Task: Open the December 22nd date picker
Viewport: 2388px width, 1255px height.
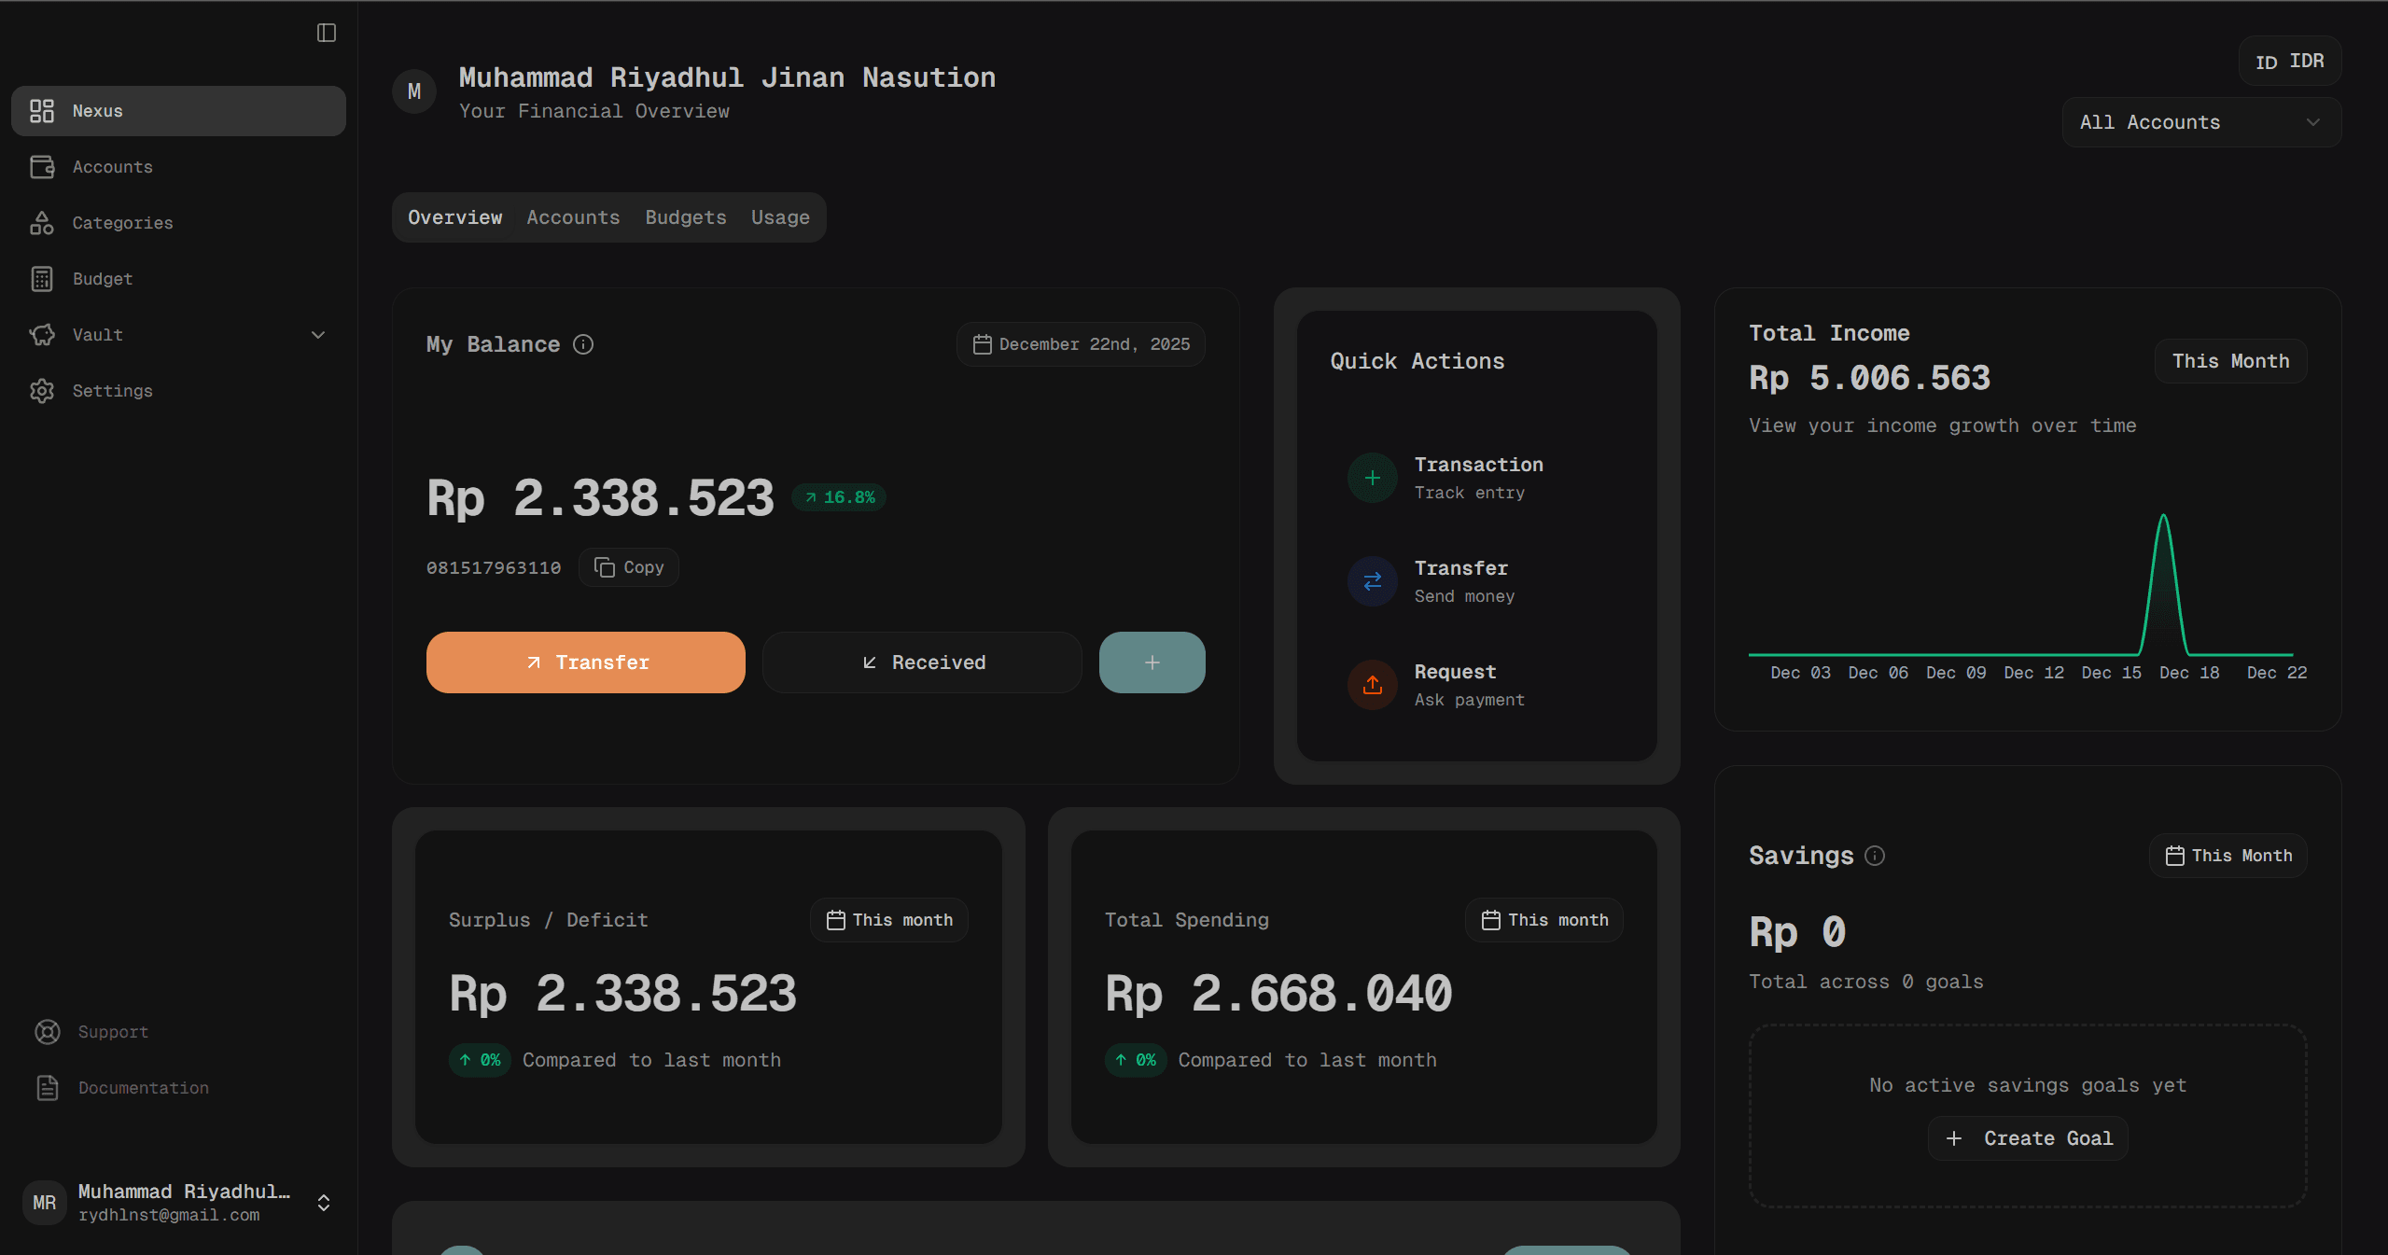Action: tap(1081, 344)
